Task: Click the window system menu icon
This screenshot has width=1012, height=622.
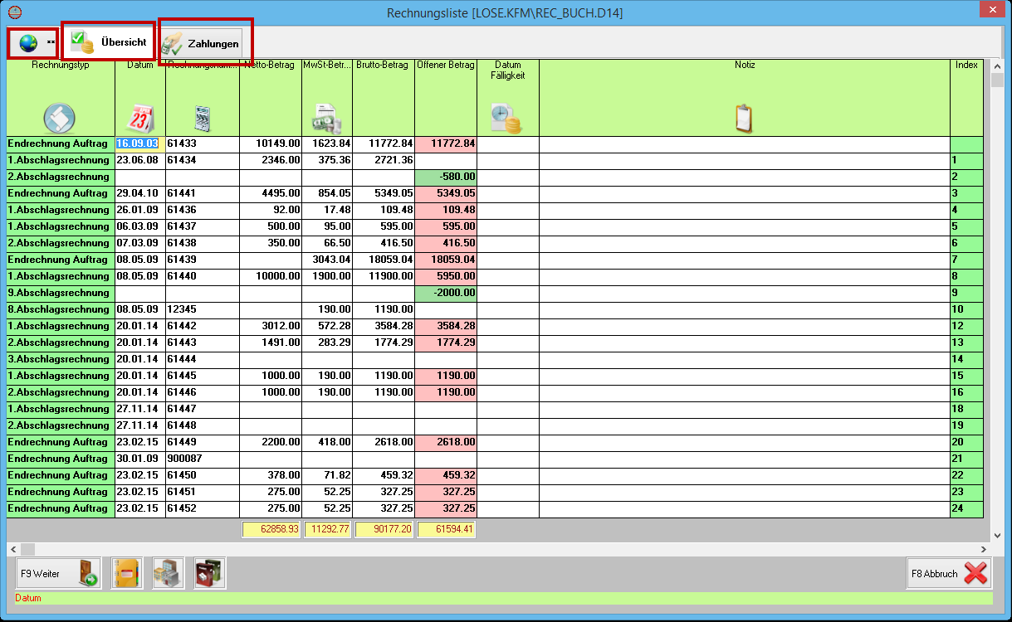Action: tap(14, 12)
